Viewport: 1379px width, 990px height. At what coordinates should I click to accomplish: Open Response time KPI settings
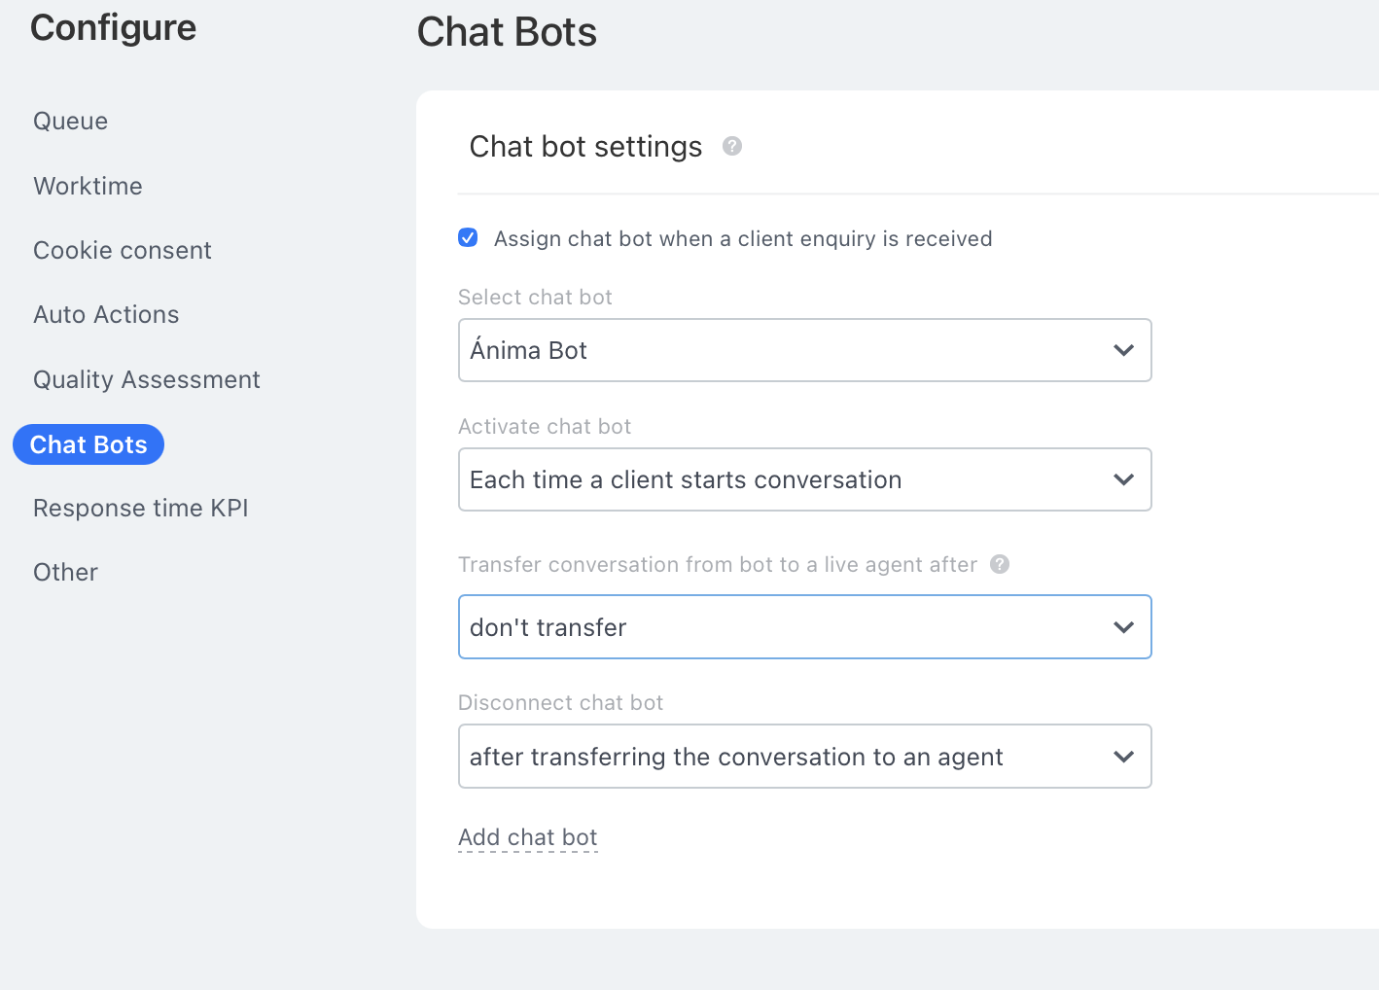pos(141,509)
